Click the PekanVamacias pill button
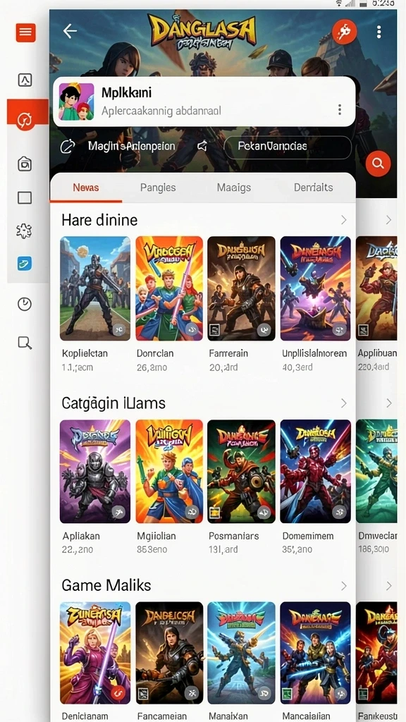This screenshot has height=722, width=406. click(x=288, y=147)
